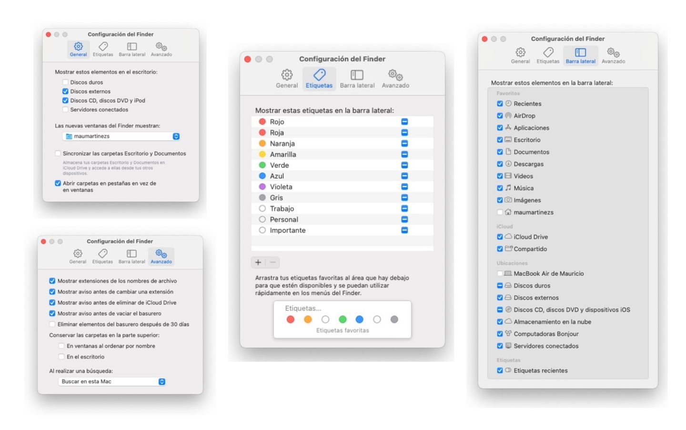Screen dimensions: 686x430
Task: Open Barra lateral tab in the desktop-items window
Action: click(132, 49)
